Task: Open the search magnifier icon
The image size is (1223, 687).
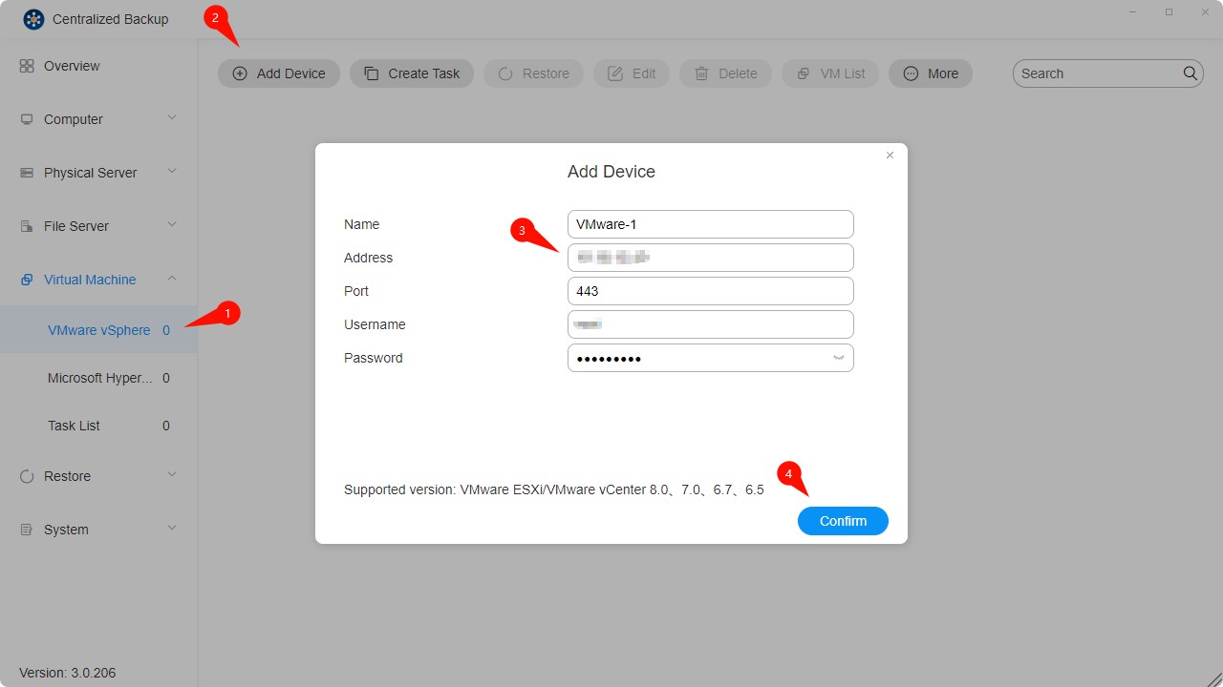Action: [1190, 73]
